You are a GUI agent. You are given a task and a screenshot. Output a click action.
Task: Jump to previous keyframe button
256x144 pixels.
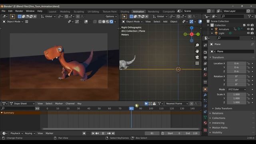[97, 133]
